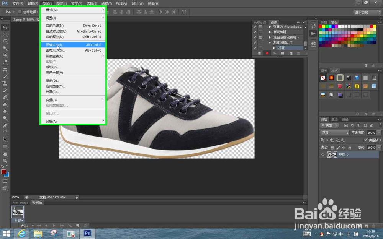383x239 pixels.
Task: Switch to the 通道 tab
Action: pos(334,119)
